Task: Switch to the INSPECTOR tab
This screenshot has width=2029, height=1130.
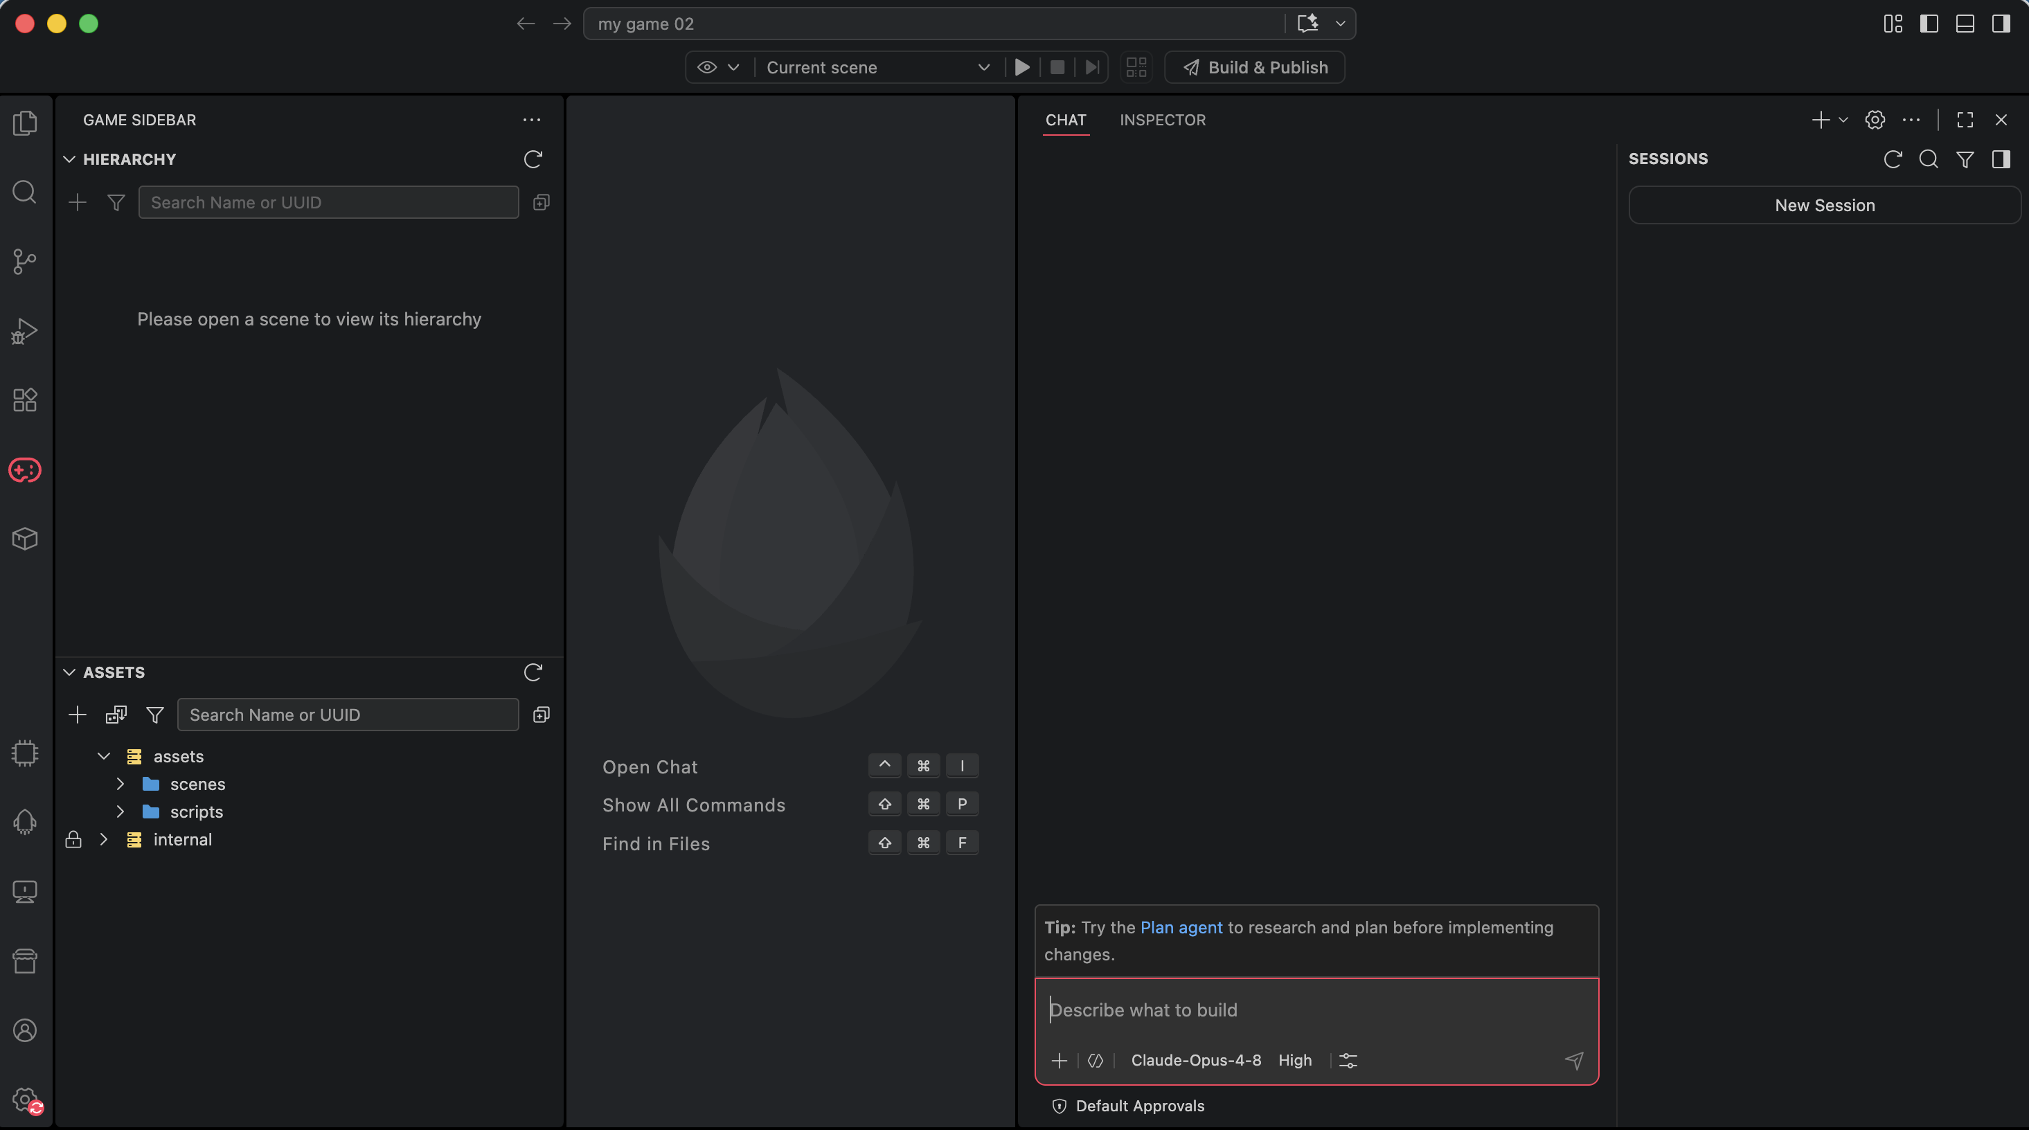Action: pyautogui.click(x=1163, y=120)
